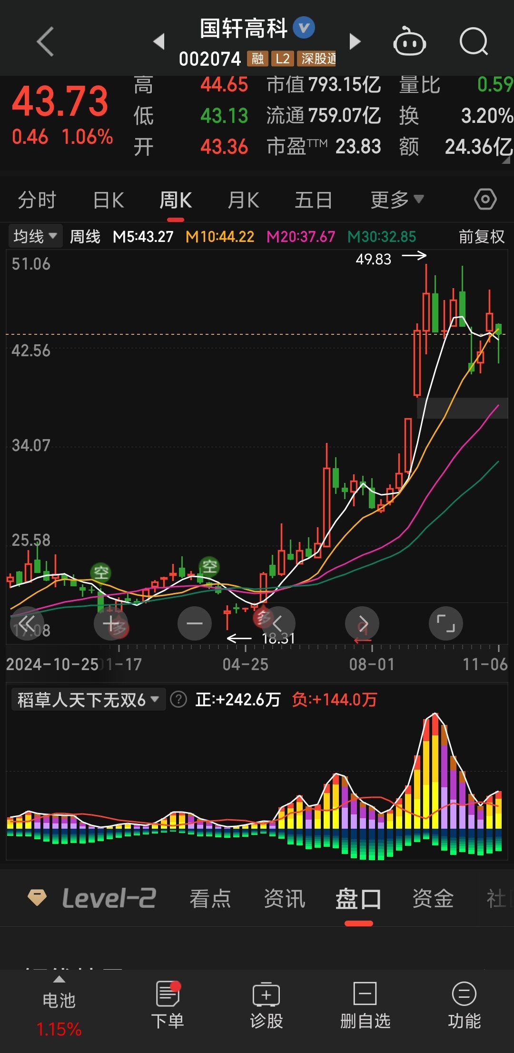Tap M10:44.22 moving average value
Image resolution: width=514 pixels, height=1053 pixels.
[x=220, y=236]
